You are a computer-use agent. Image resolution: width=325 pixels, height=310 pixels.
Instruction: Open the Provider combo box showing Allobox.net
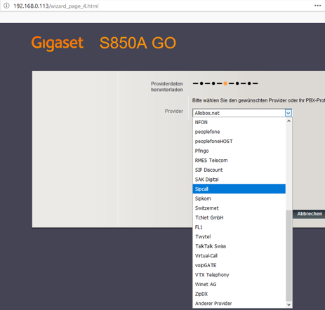(x=242, y=113)
